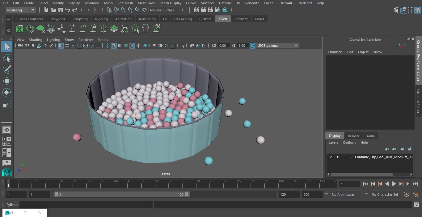This screenshot has width=422, height=217.
Task: Save the scene with the floppy icon
Action: pos(61,10)
